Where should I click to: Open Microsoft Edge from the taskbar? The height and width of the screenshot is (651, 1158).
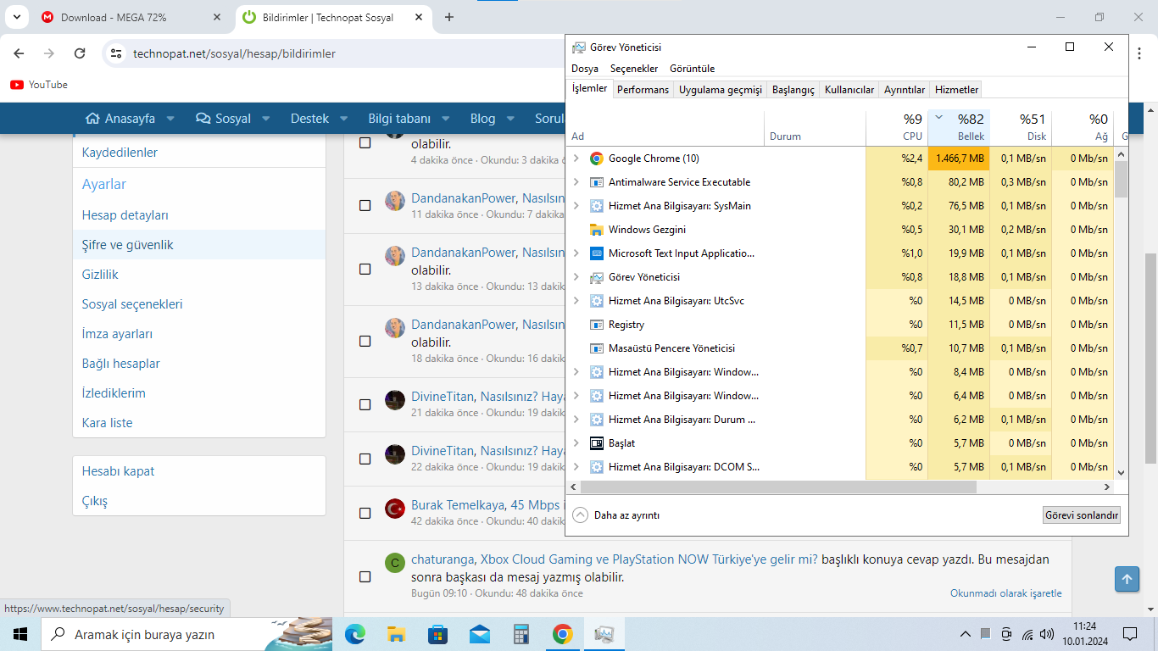[x=355, y=634]
